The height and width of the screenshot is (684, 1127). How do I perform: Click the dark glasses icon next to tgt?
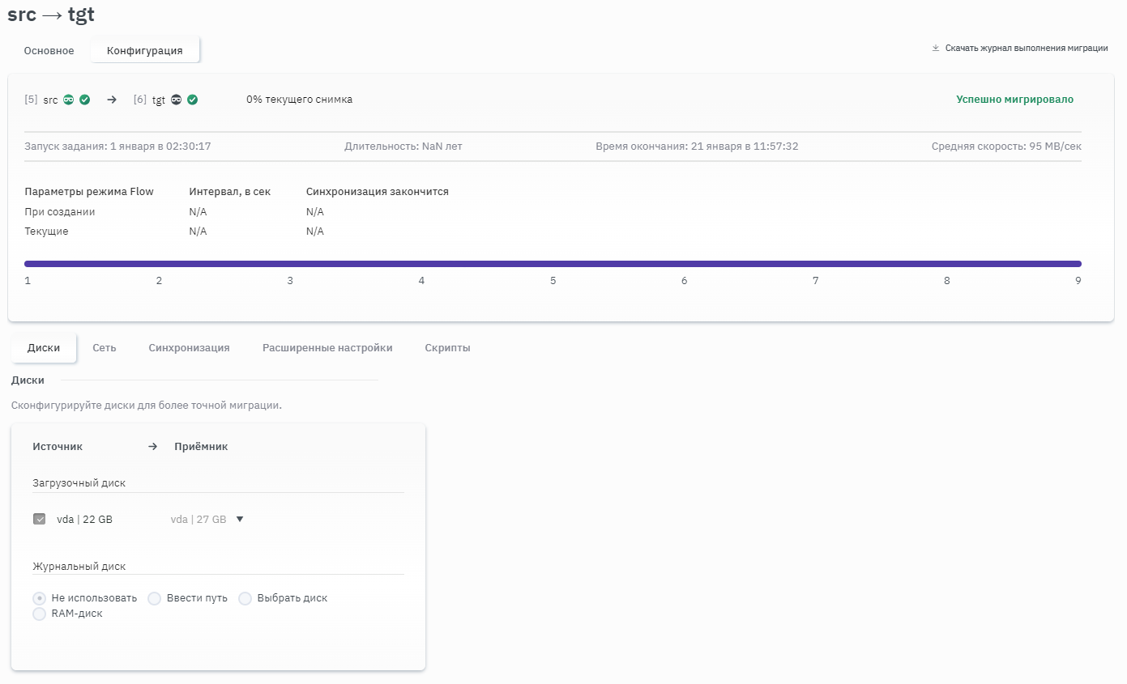[x=176, y=100]
